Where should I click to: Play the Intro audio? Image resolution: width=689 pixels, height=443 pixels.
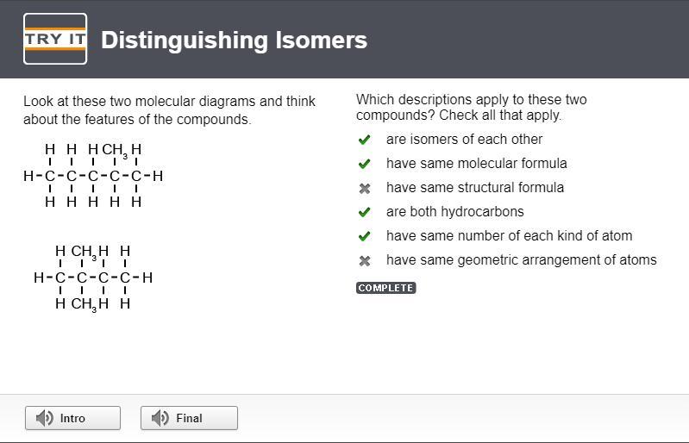coord(73,418)
